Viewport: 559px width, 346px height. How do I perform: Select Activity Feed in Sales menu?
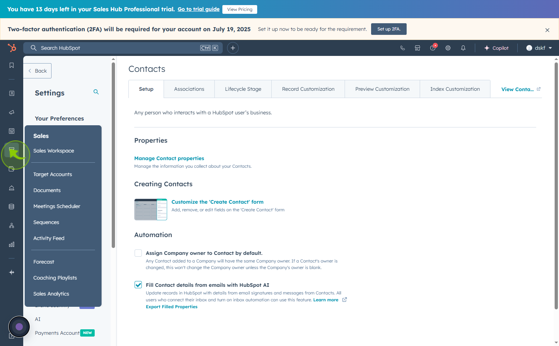click(49, 238)
